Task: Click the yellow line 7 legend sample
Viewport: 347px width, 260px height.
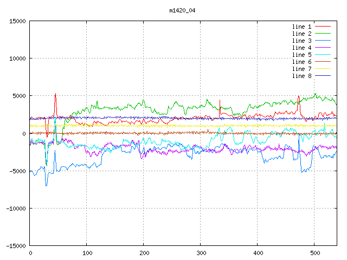Action: point(323,69)
